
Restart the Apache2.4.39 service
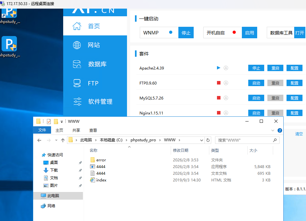pos(275,68)
